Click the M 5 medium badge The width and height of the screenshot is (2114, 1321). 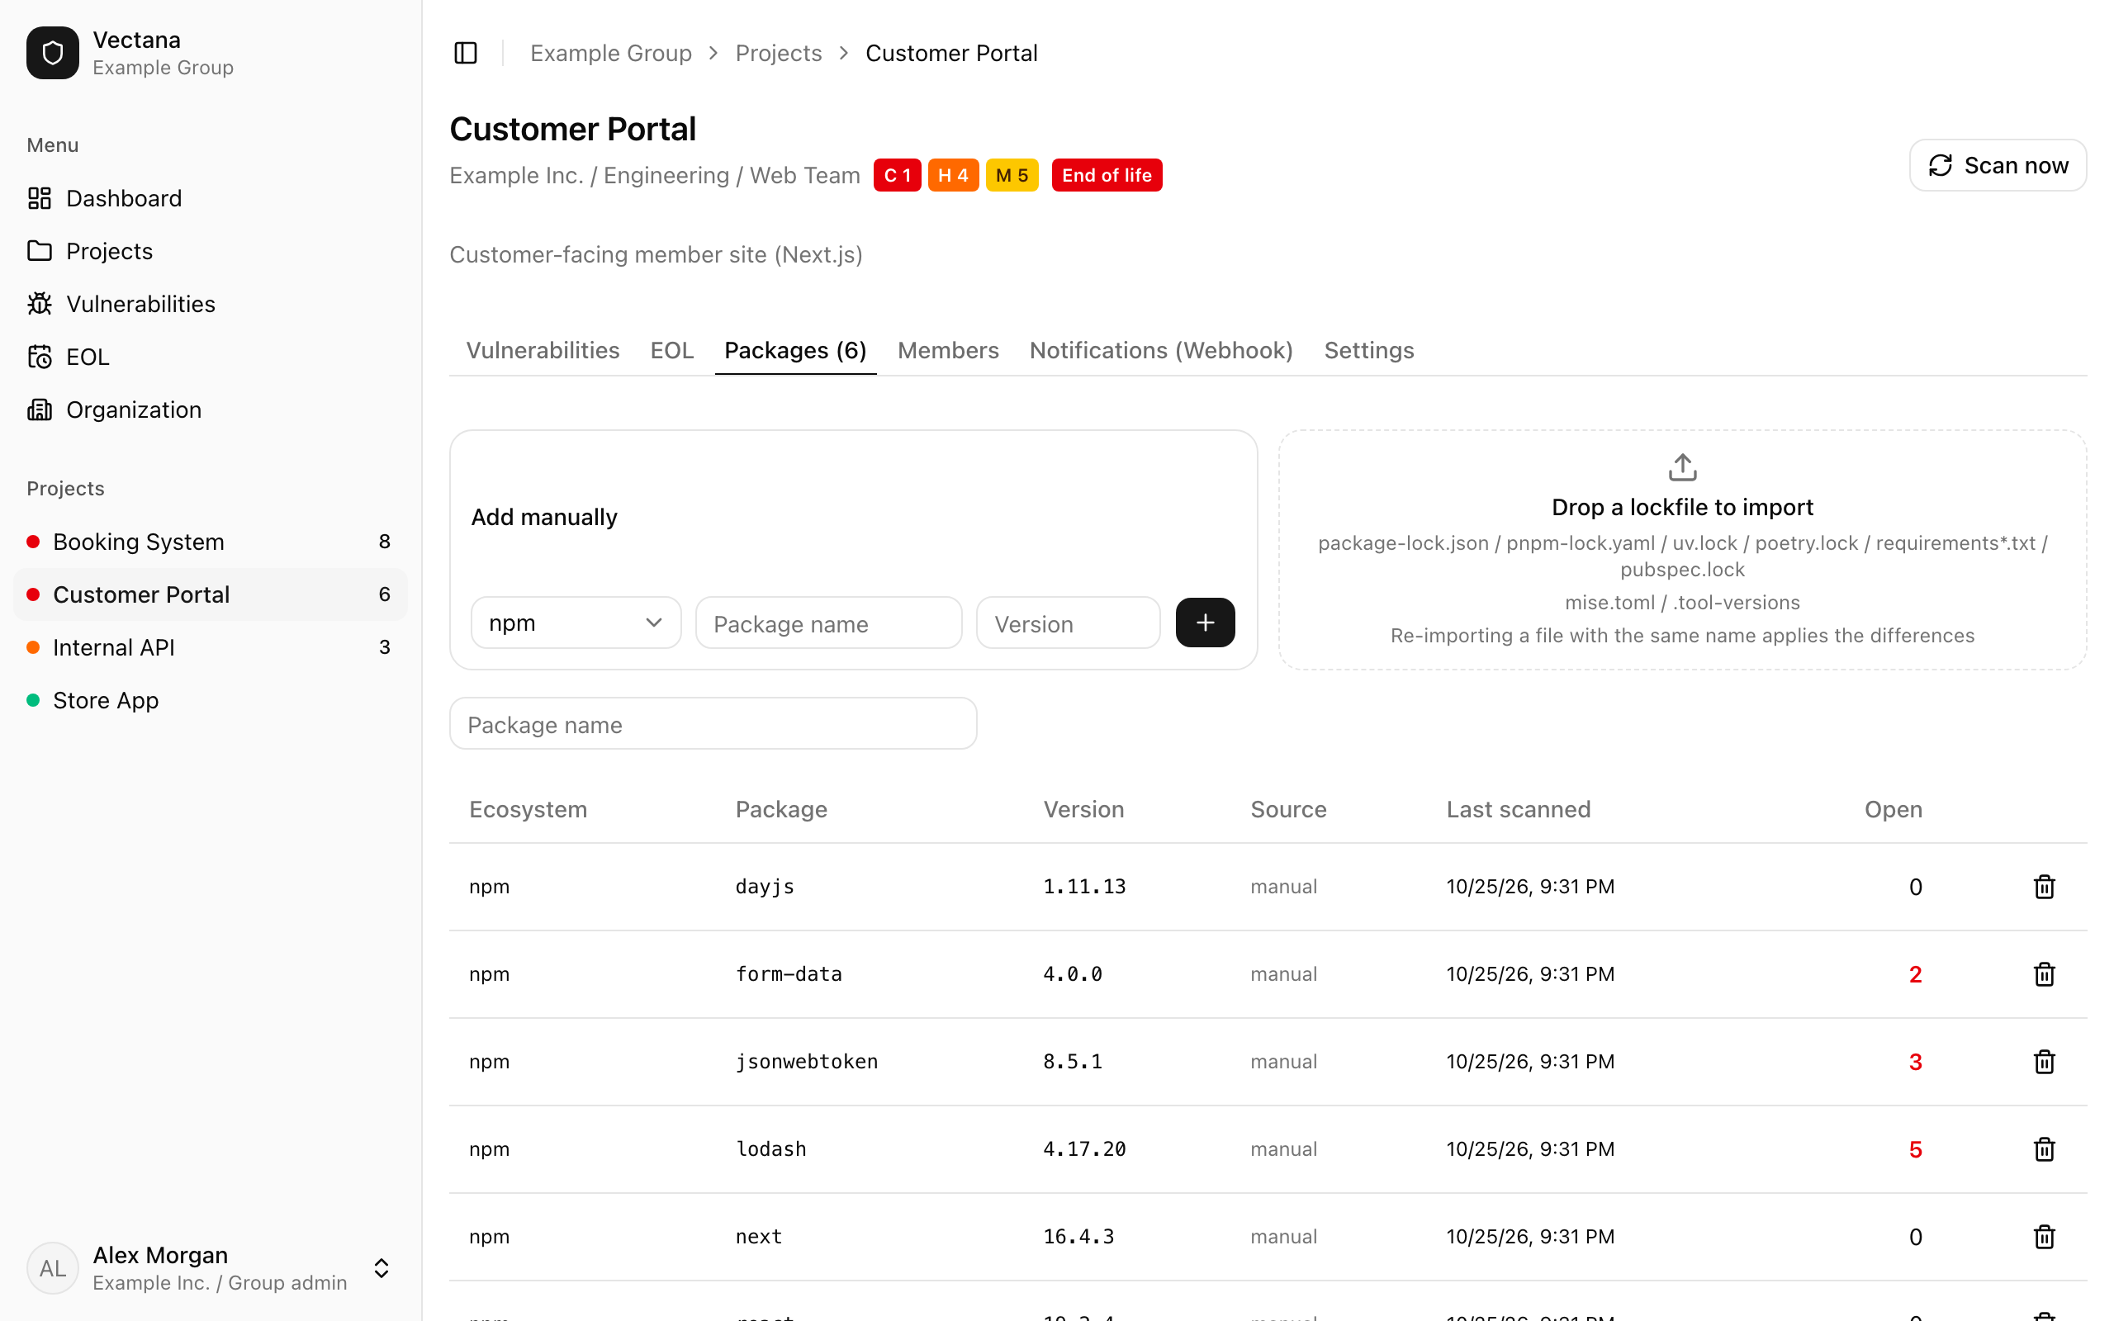[x=1012, y=175]
